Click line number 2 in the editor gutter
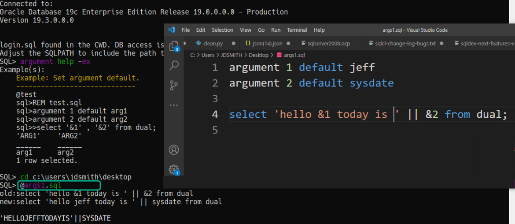 click(x=215, y=83)
